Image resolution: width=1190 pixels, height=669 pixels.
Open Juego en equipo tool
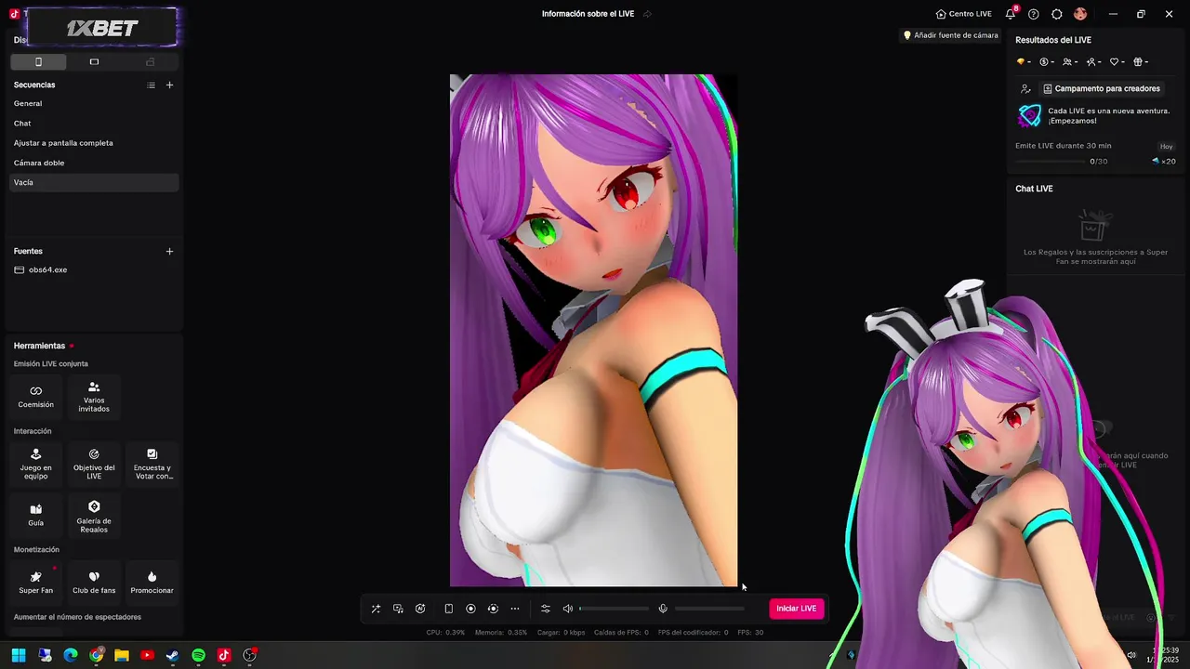point(36,464)
